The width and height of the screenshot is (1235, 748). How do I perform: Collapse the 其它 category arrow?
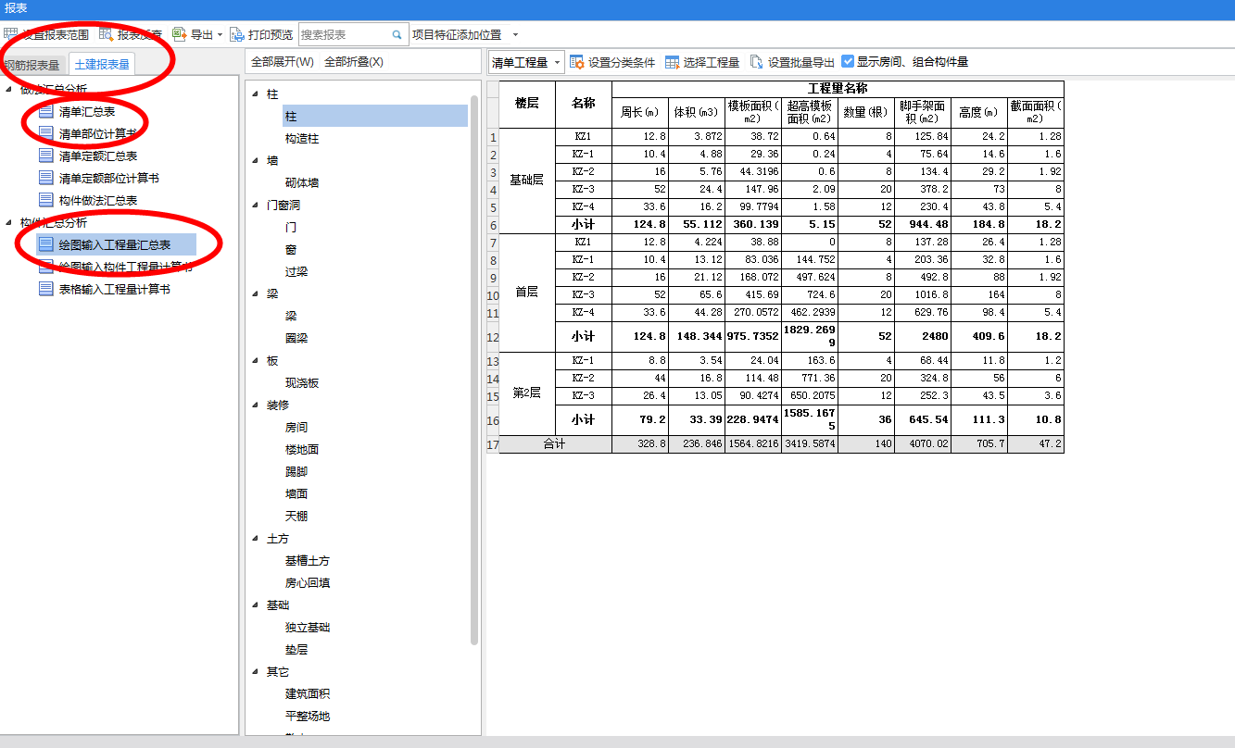256,671
